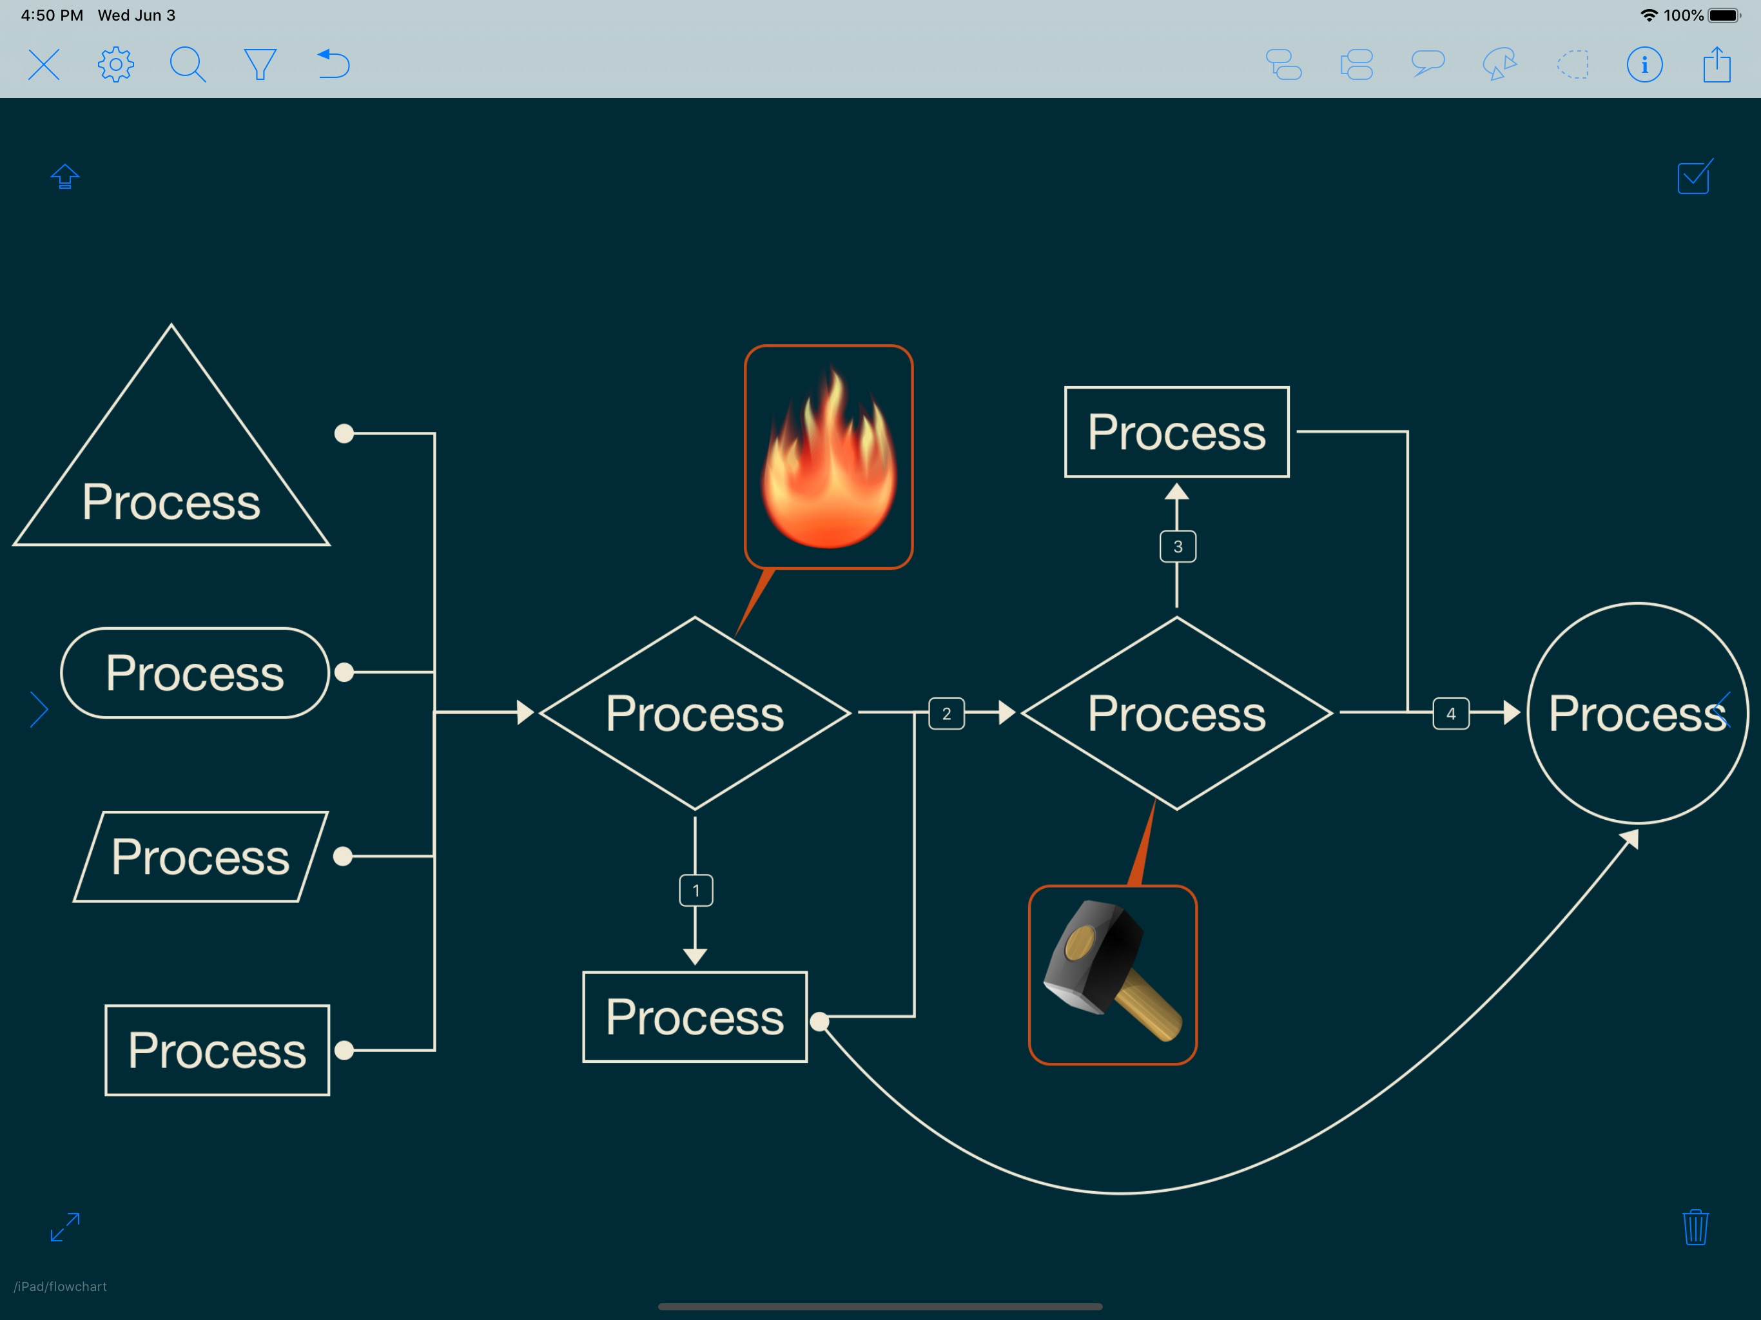Screen dimensions: 1761x1320
Task: Tap the undo arrow icon
Action: point(333,64)
